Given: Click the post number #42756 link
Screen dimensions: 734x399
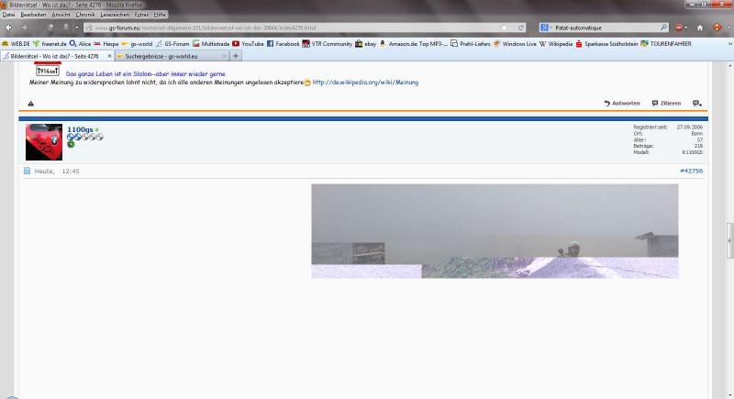Looking at the screenshot, I should click(x=690, y=171).
